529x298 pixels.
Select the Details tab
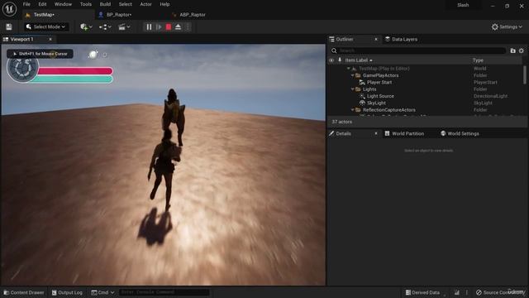[344, 133]
